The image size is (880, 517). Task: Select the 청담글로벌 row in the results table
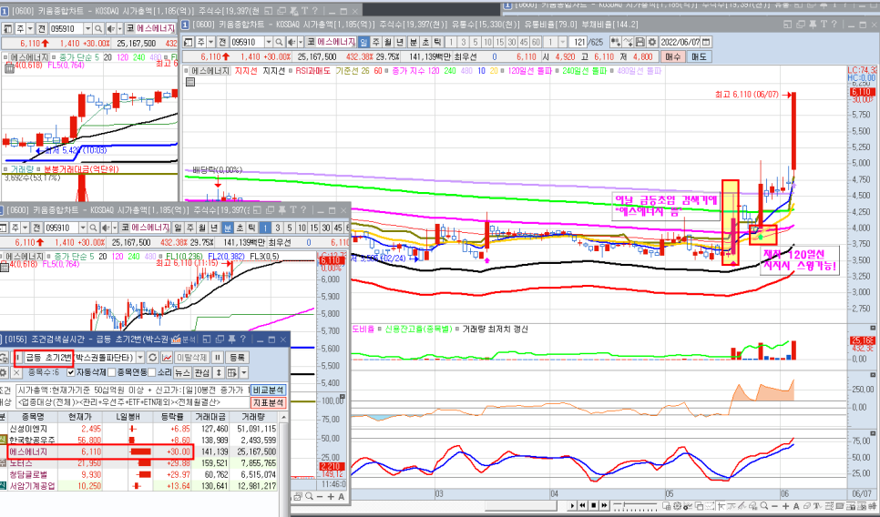140,474
